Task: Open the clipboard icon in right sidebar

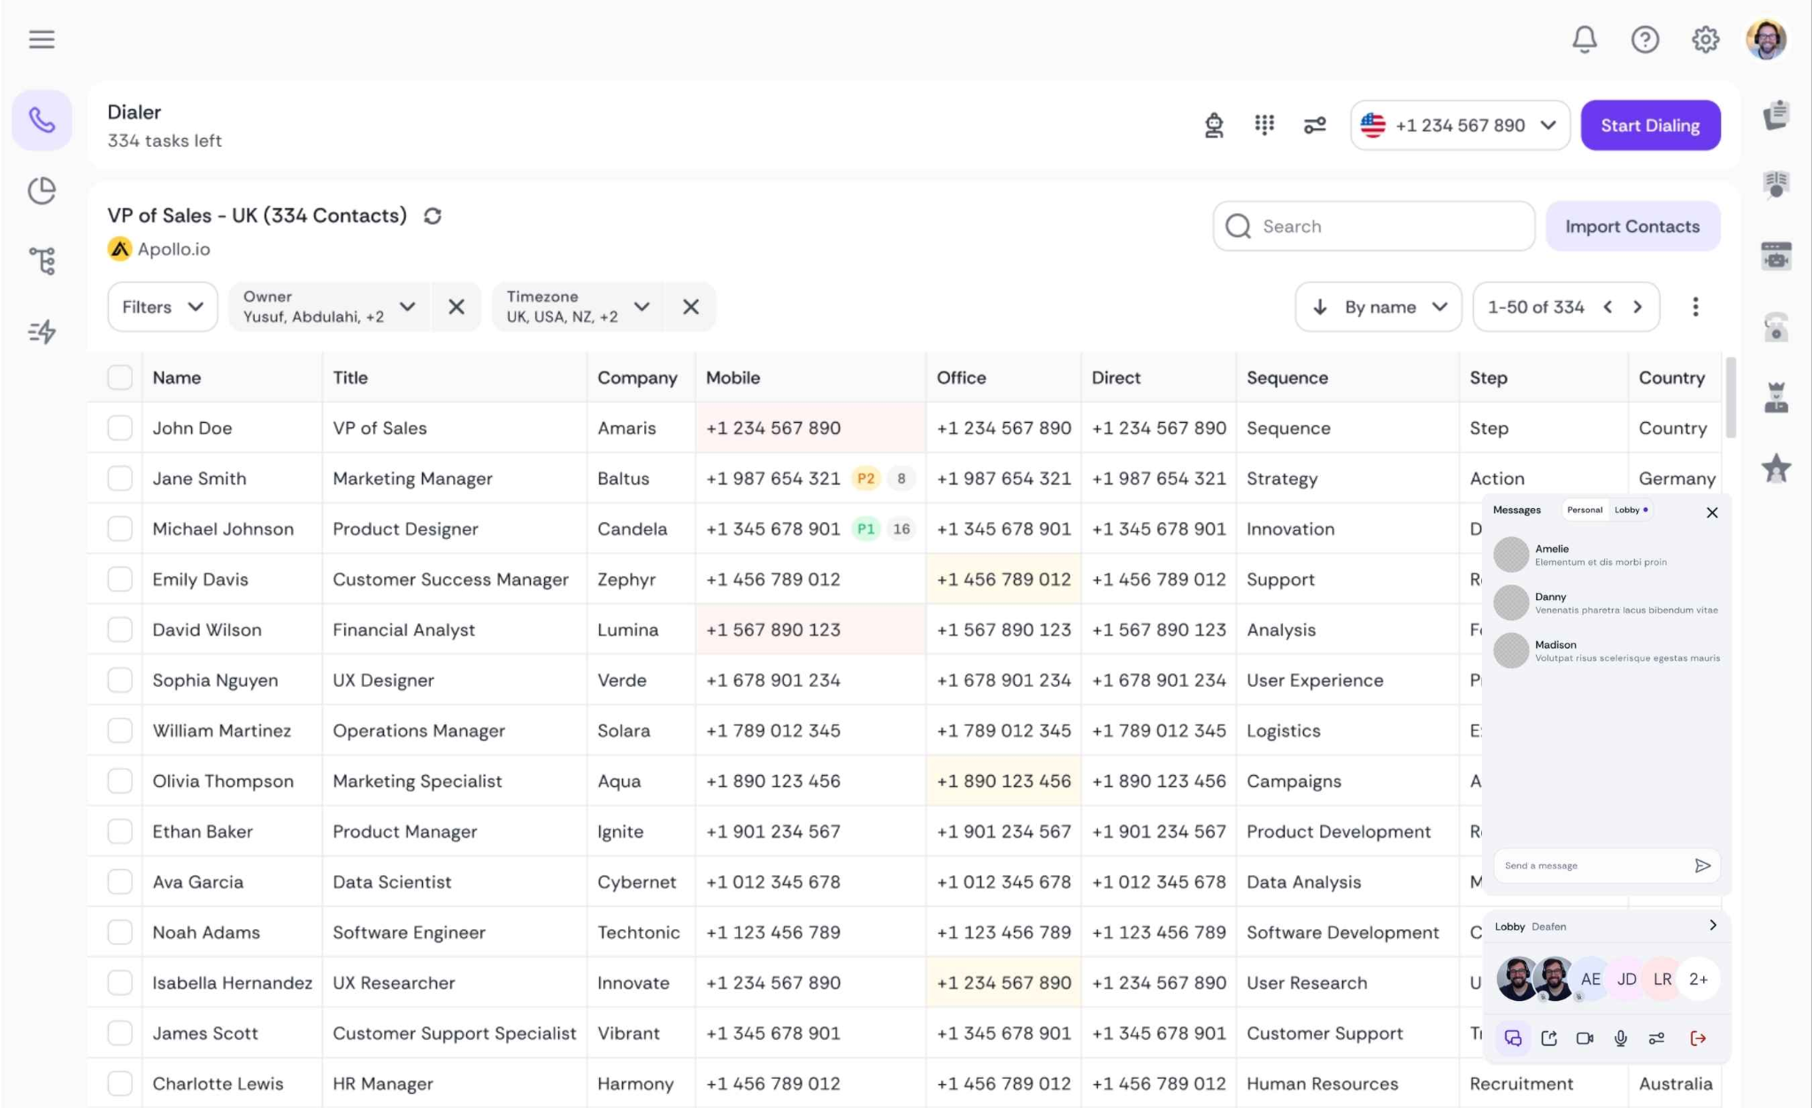Action: coord(1776,115)
